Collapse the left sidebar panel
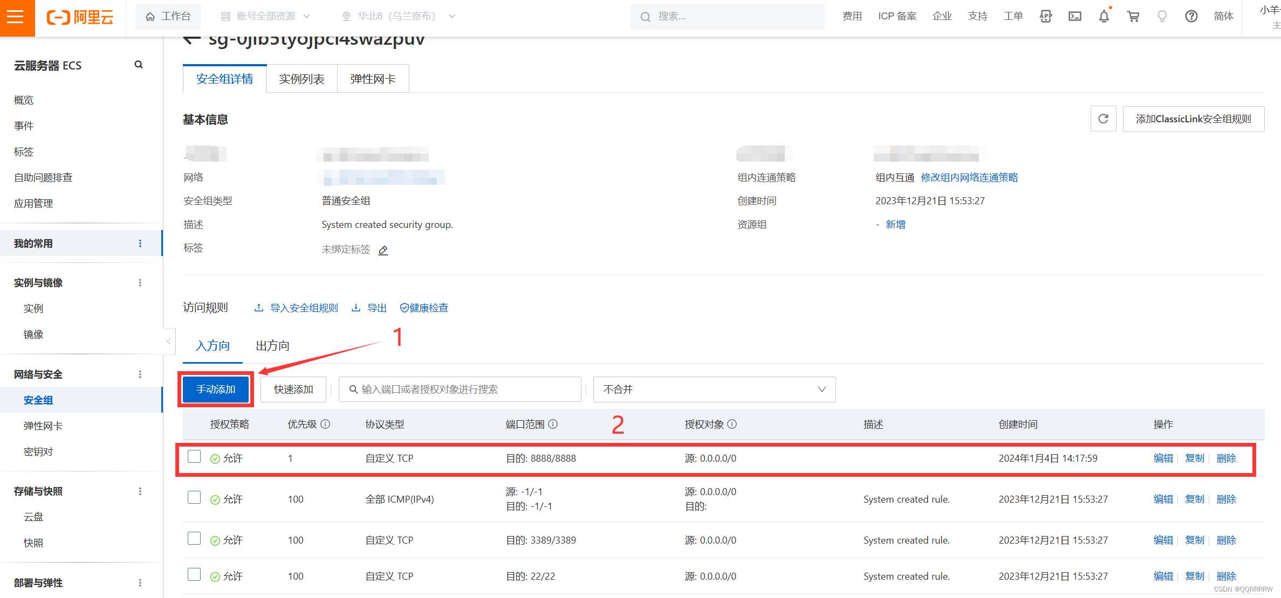The width and height of the screenshot is (1281, 598). 169,341
